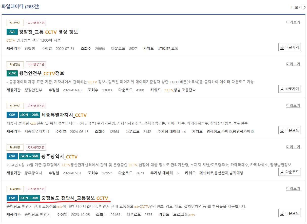Open title 광주광역시_CCTV
This screenshot has height=224, width=307.
click(x=59, y=157)
